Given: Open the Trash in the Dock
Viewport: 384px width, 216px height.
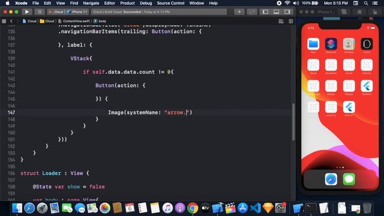Looking at the screenshot, I should [x=367, y=208].
